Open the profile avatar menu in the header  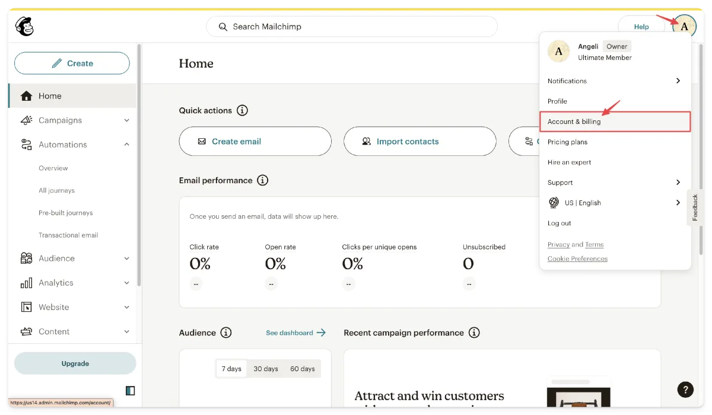click(x=684, y=26)
